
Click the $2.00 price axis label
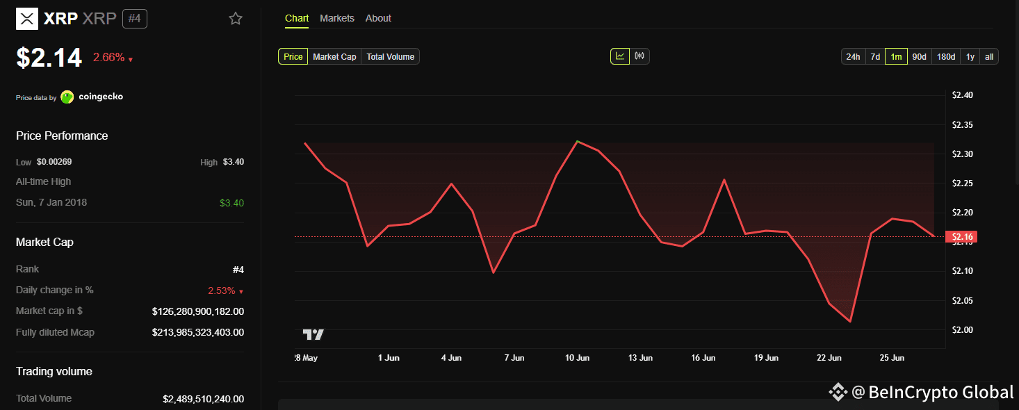(962, 329)
